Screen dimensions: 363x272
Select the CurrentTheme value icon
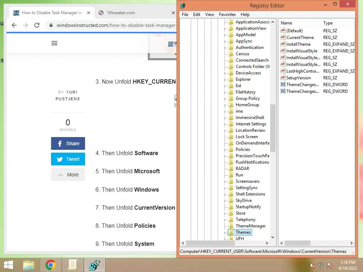[x=283, y=37]
